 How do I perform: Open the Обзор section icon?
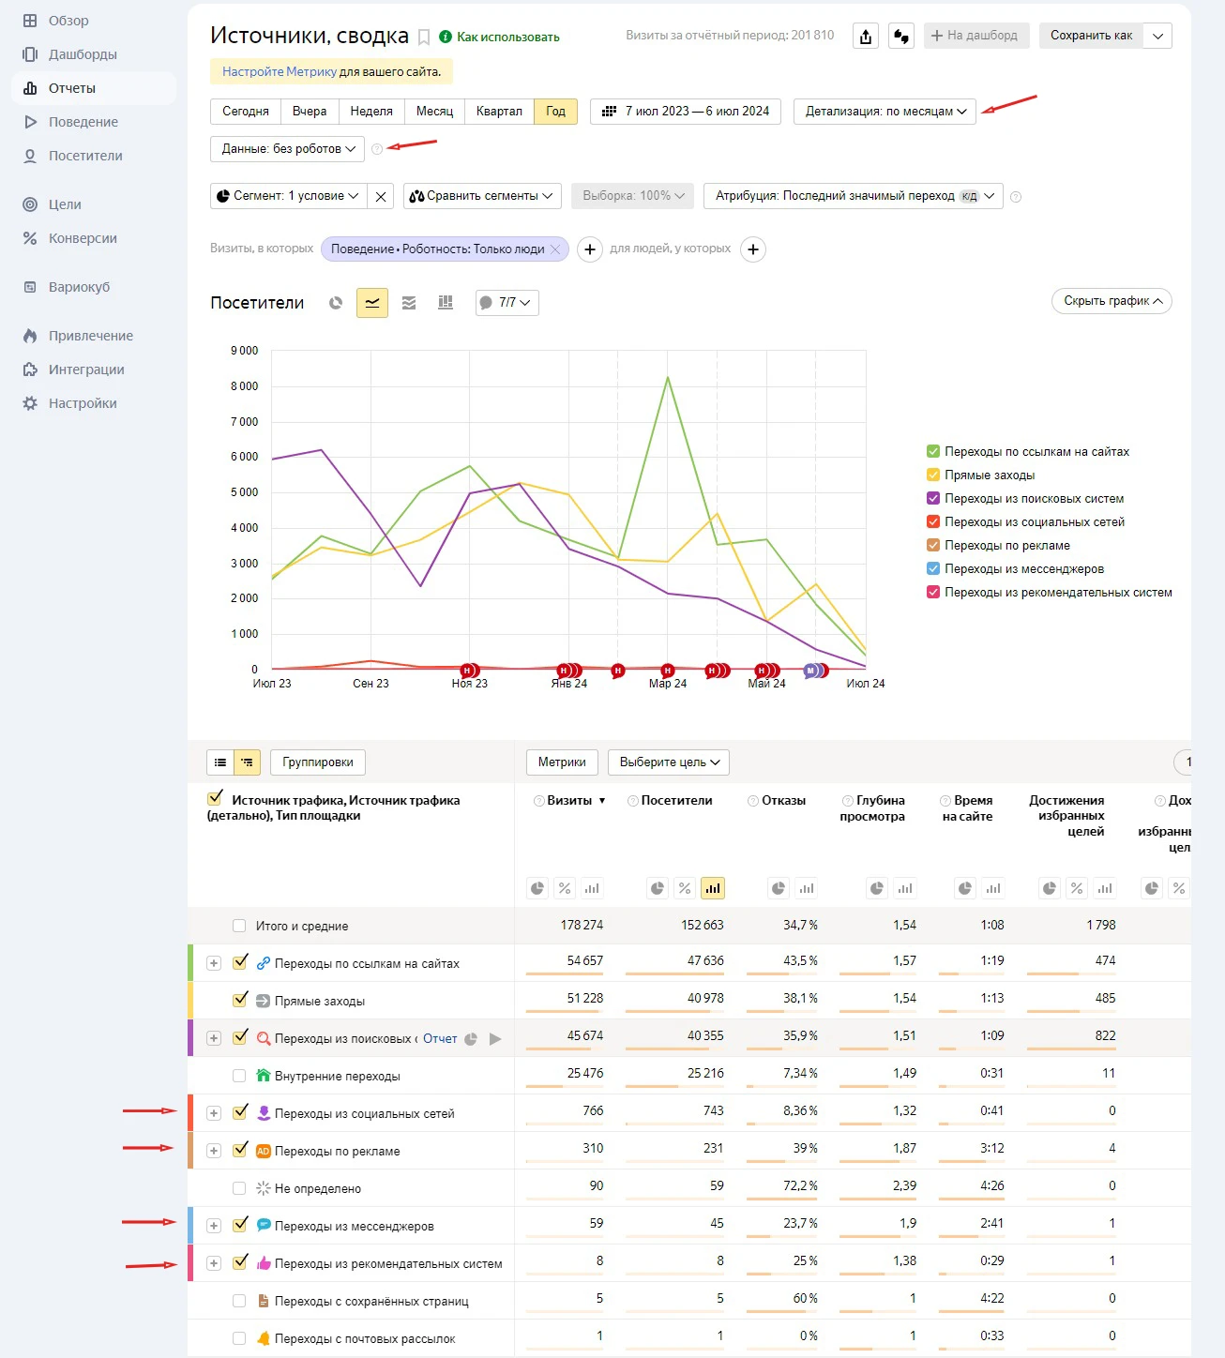[x=30, y=21]
